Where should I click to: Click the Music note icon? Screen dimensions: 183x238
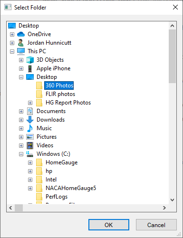30,128
